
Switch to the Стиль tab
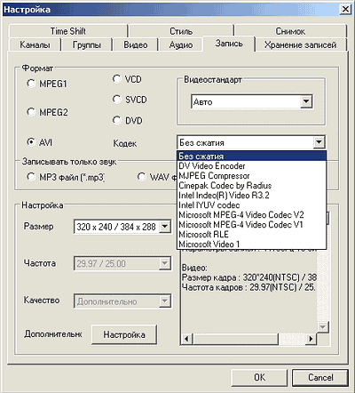point(181,31)
